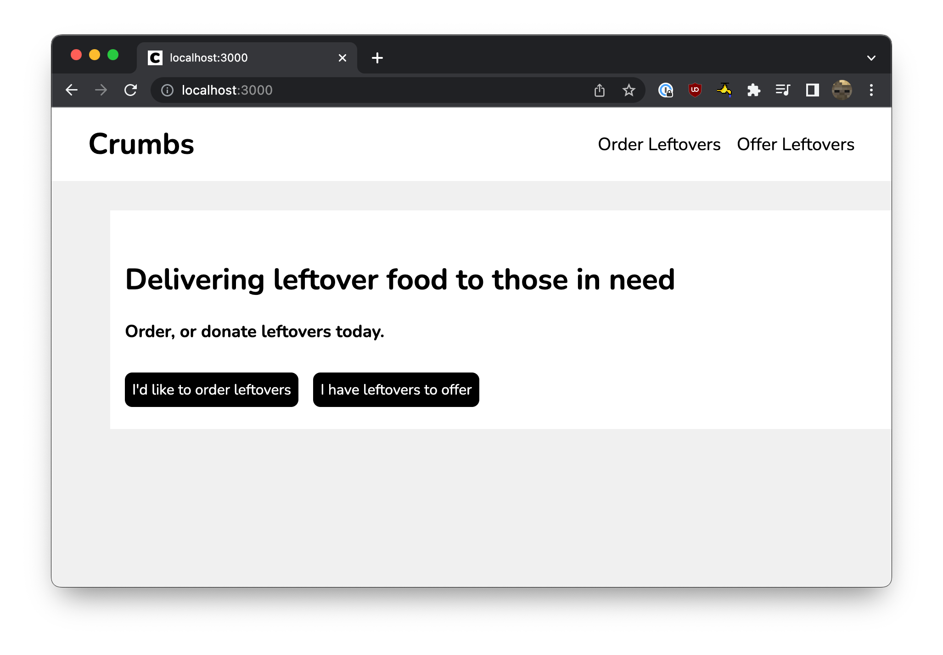Reload the current page

(x=130, y=90)
